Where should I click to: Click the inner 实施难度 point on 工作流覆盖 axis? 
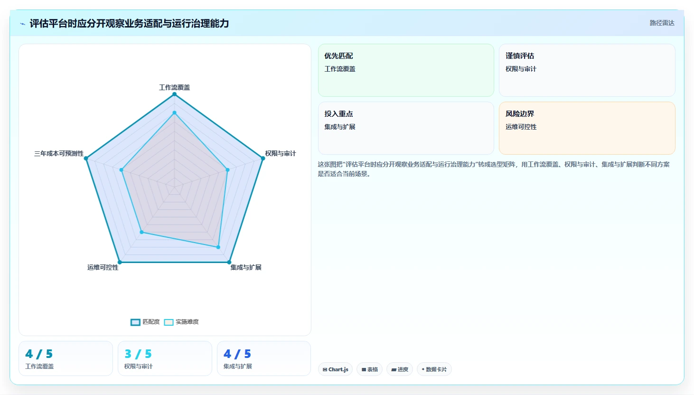tap(174, 113)
